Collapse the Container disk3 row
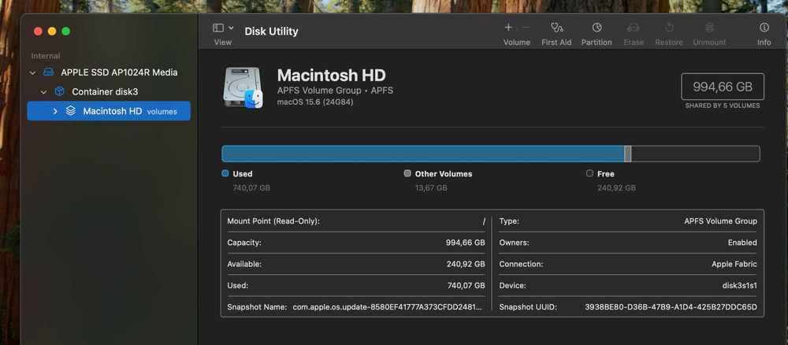The image size is (788, 345). [x=43, y=92]
